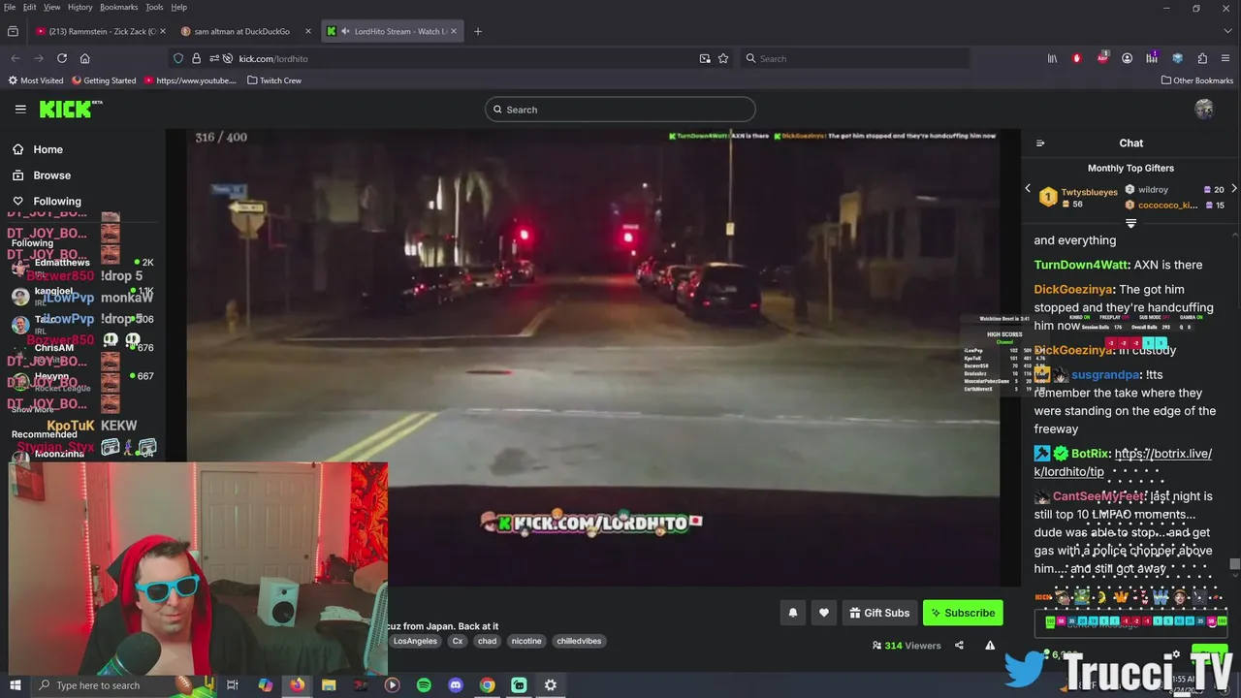Open the Kick hamburger menu
The height and width of the screenshot is (698, 1241).
(x=20, y=110)
